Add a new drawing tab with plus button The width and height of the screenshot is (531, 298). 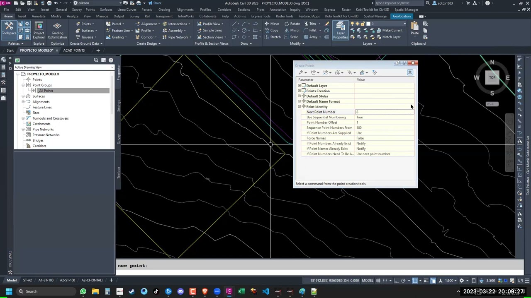pos(98,50)
